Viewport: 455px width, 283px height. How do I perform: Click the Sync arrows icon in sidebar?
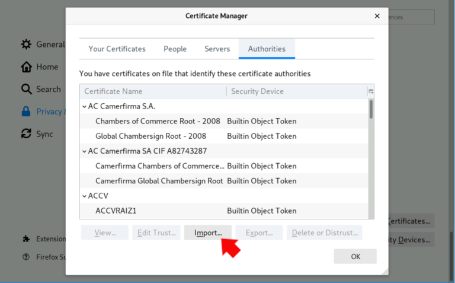[26, 134]
